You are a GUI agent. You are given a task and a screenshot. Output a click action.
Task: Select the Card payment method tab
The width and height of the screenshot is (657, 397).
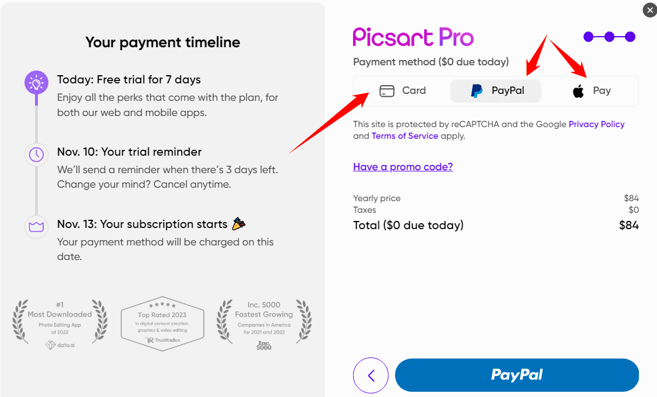[403, 91]
